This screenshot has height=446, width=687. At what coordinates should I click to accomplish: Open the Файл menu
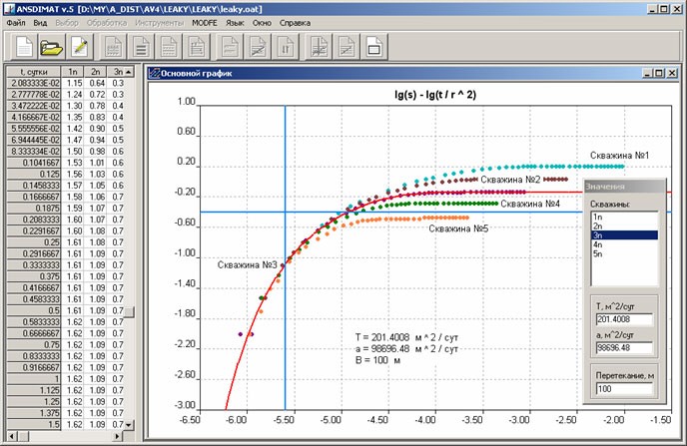(x=16, y=23)
